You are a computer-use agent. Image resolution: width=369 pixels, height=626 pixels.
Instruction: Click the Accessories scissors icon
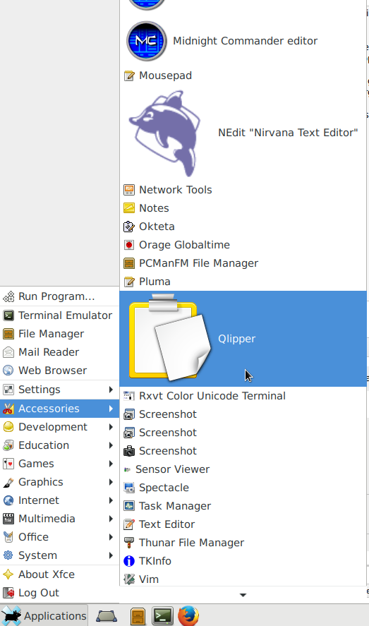8,409
